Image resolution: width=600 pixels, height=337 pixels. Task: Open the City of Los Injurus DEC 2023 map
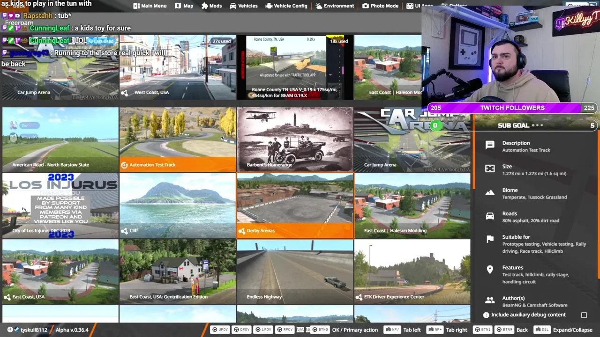tap(60, 206)
